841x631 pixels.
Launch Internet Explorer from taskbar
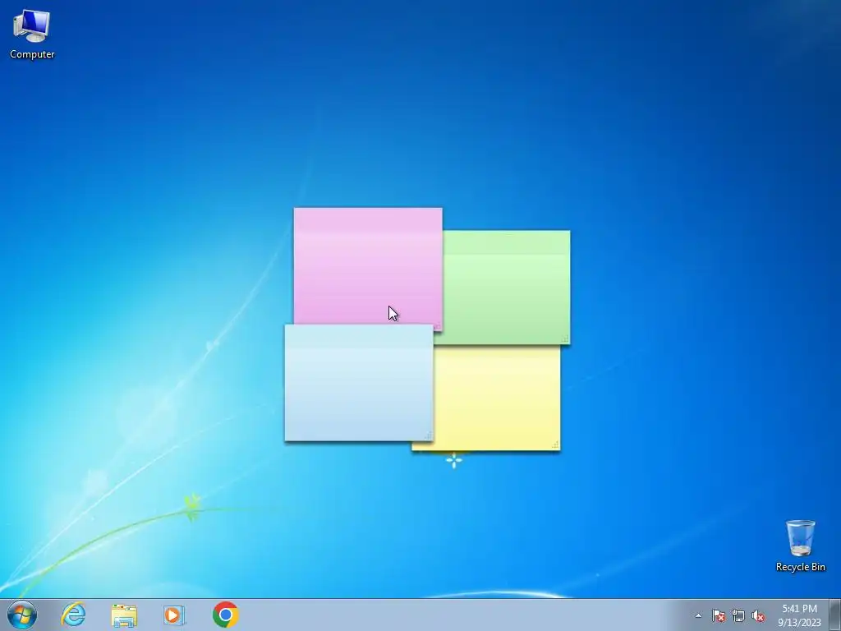[x=73, y=615]
